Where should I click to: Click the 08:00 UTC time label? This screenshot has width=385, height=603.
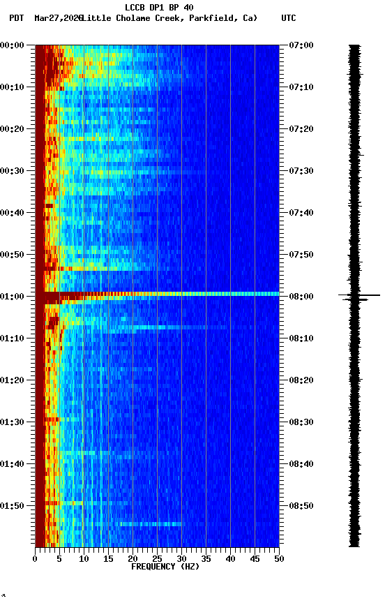pyautogui.click(x=301, y=297)
